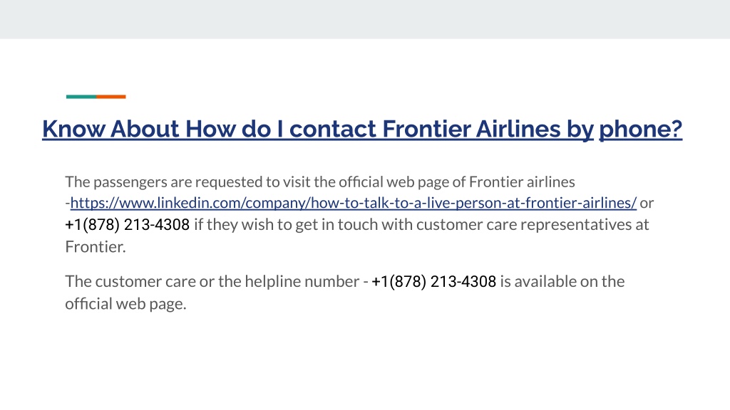Click the "official web page." text on the last line

point(125,304)
